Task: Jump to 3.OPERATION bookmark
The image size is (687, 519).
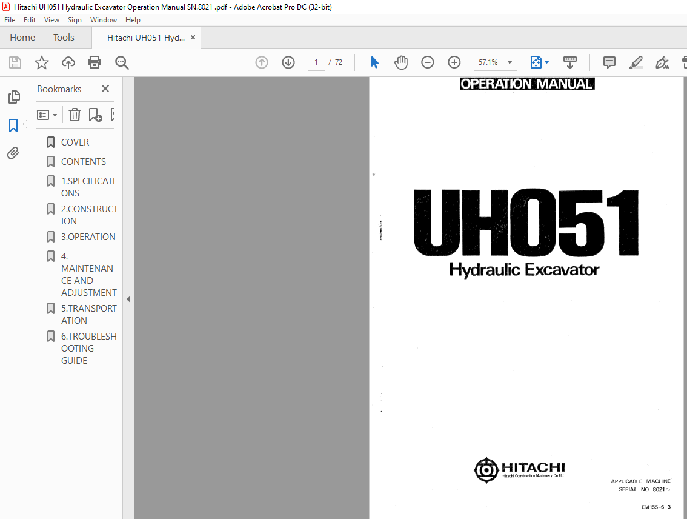Action: [88, 236]
